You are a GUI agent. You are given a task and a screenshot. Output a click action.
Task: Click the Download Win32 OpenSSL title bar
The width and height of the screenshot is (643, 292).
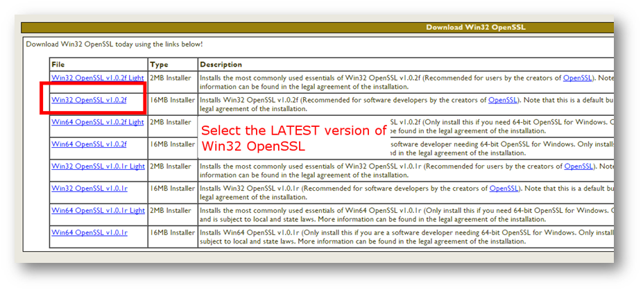[476, 28]
